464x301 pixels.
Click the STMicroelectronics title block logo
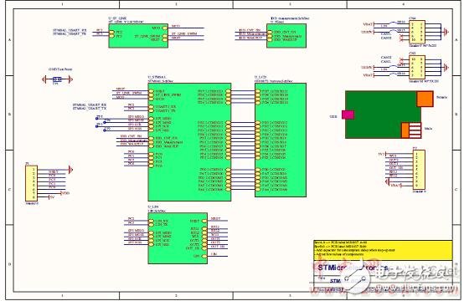pos(353,268)
